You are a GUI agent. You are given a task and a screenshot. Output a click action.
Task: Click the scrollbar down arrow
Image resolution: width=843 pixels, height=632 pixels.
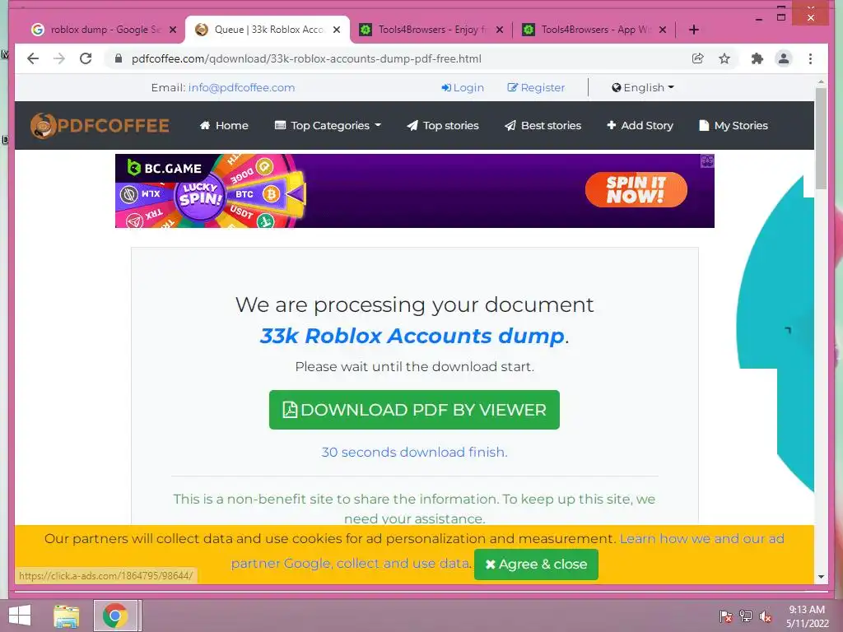point(821,577)
